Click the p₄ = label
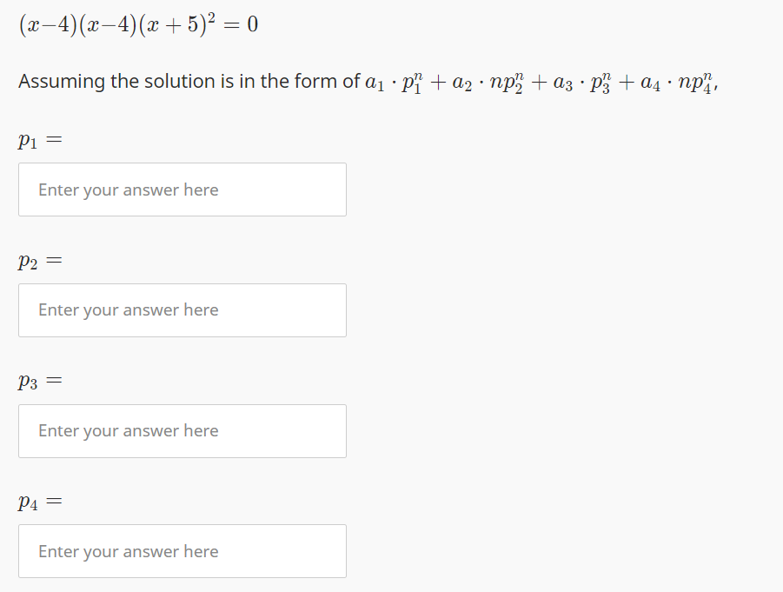The height and width of the screenshot is (592, 783). point(37,501)
